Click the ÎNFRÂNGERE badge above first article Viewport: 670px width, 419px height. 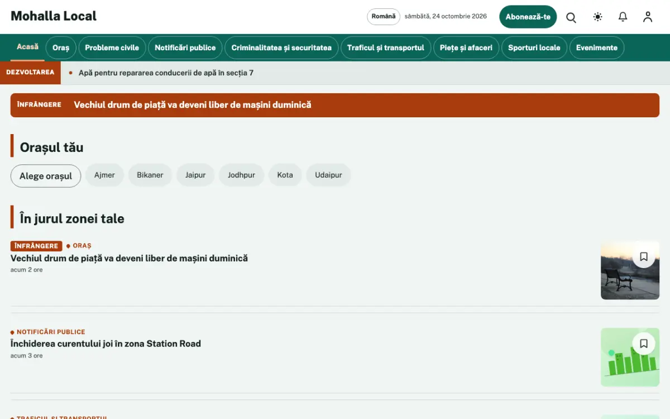36,246
